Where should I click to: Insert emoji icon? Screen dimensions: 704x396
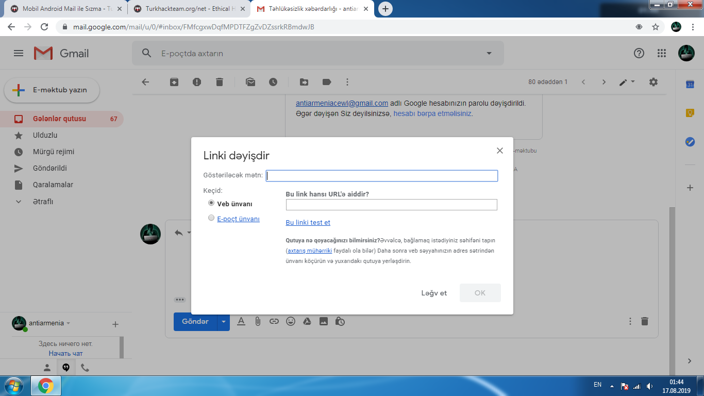(291, 321)
